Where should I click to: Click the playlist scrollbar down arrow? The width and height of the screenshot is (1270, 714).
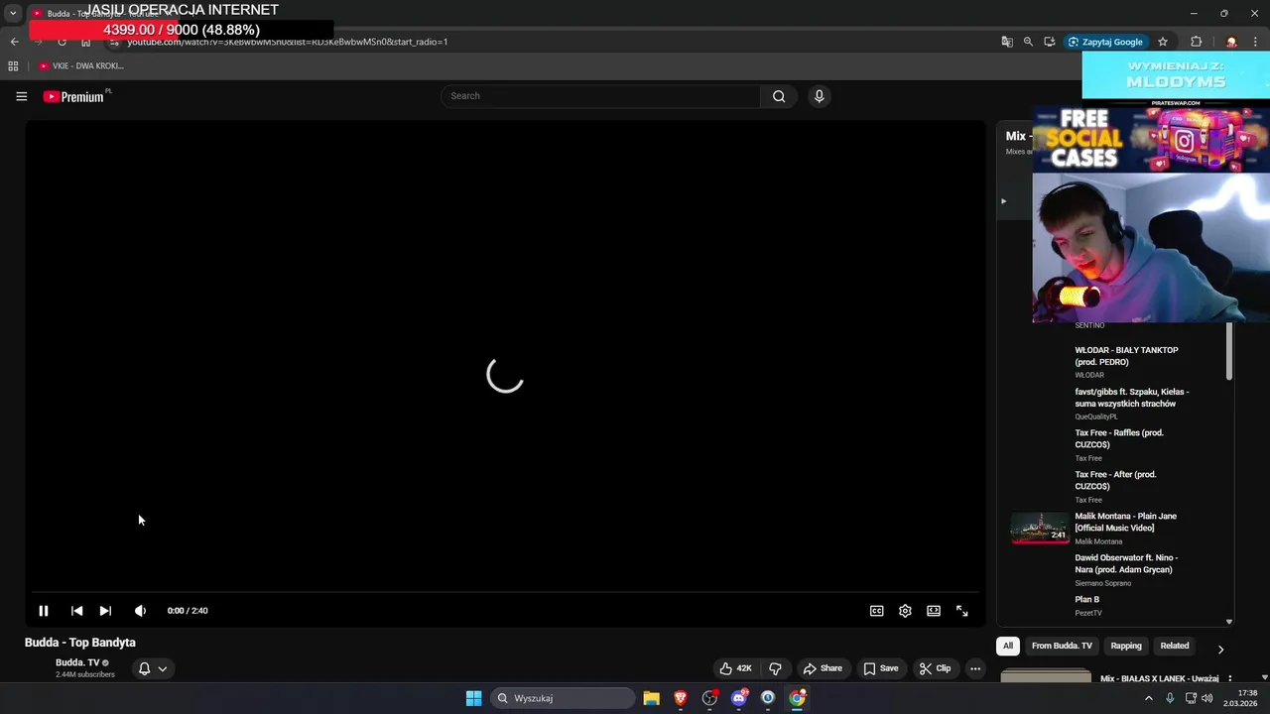pyautogui.click(x=1229, y=622)
